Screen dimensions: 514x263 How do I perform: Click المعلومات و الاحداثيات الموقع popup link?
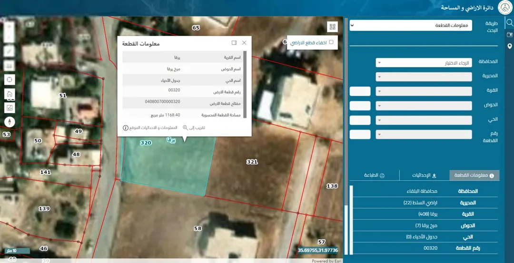pos(150,128)
